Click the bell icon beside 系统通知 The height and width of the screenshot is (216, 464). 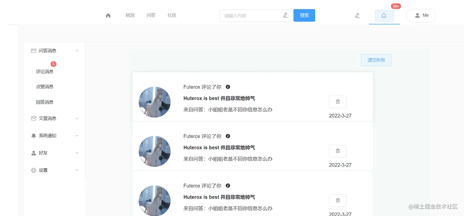[33, 135]
